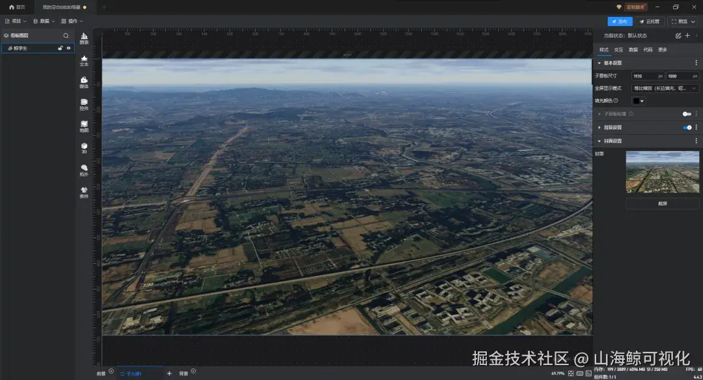Image resolution: width=703 pixels, height=380 pixels.
Task: Open the 3D components category
Action: [x=84, y=148]
